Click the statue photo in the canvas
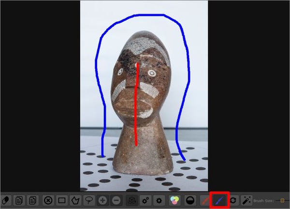 pyautogui.click(x=144, y=96)
